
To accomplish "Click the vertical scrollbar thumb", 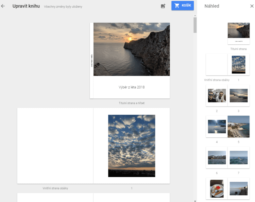I will 195,25.
